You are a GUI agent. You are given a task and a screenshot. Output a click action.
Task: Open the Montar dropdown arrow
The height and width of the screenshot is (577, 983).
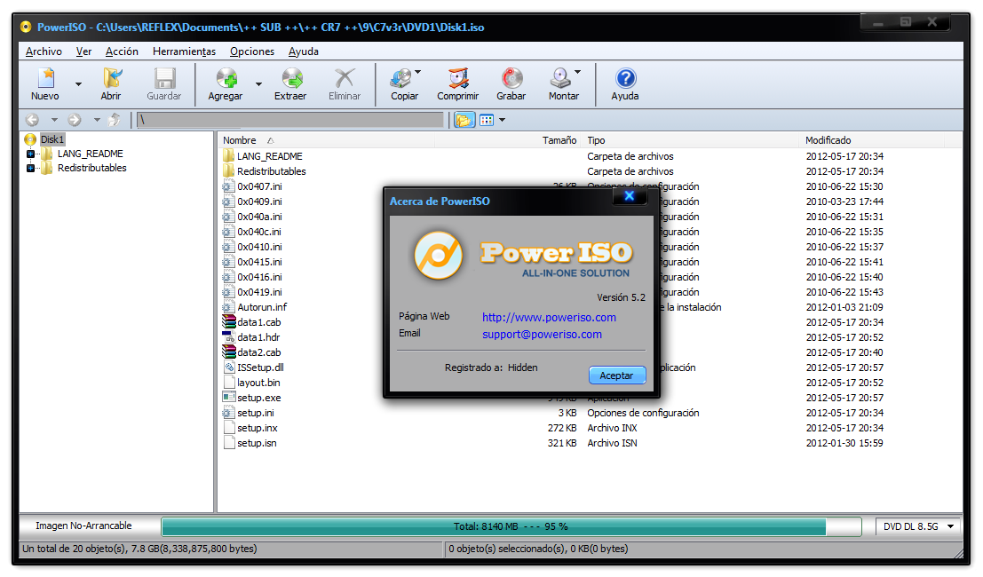point(578,72)
